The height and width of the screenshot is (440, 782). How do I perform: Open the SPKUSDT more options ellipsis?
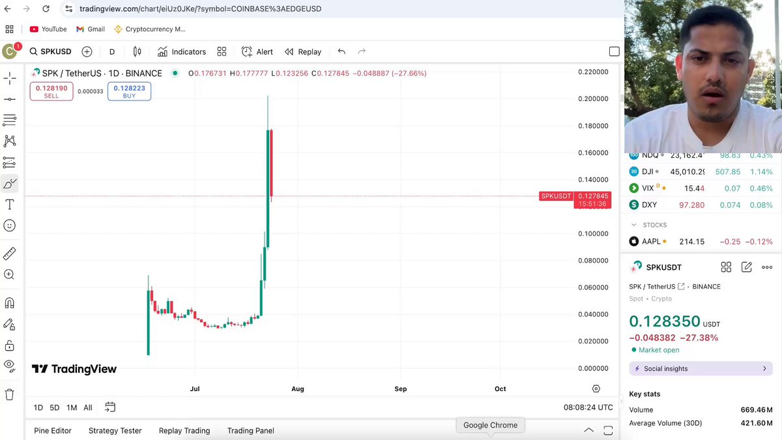pos(767,267)
